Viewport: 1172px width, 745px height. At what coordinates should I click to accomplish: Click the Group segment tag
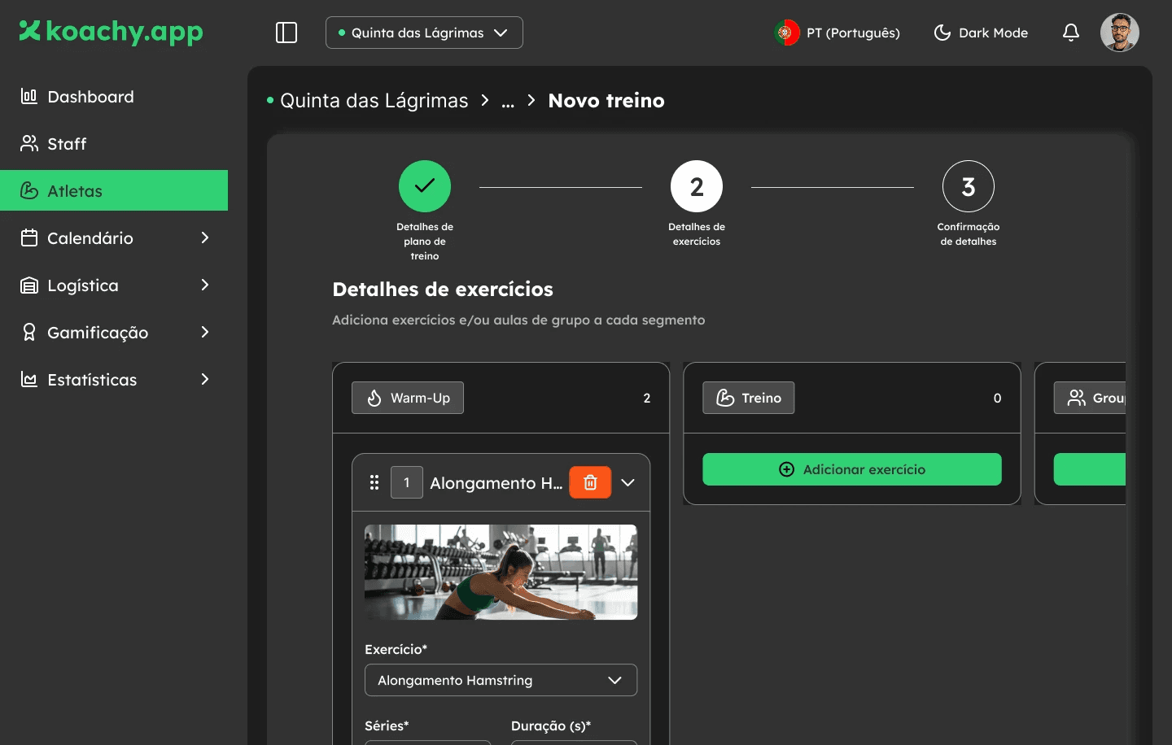[x=1090, y=398]
